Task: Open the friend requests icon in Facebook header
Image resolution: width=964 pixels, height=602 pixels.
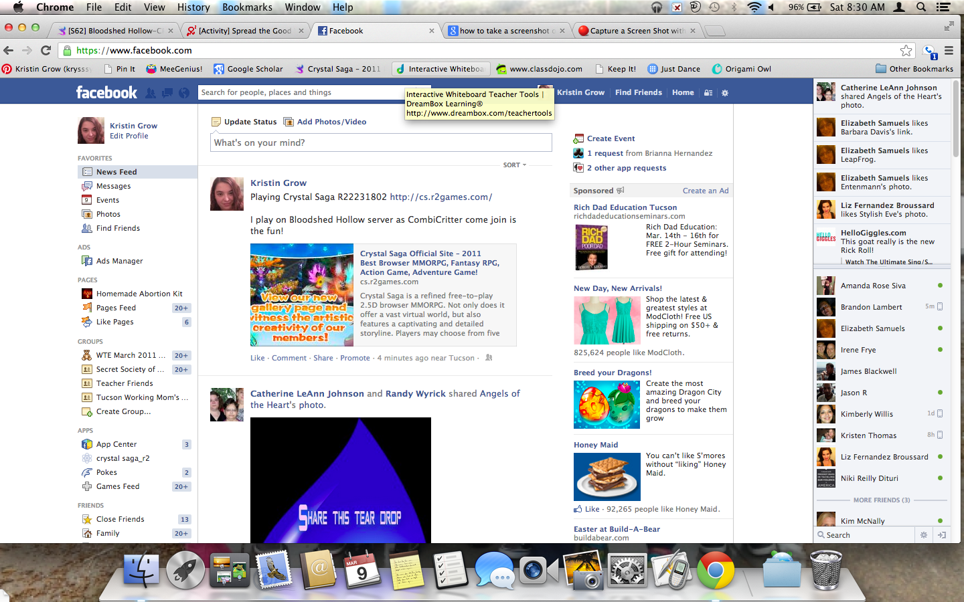Action: click(151, 93)
